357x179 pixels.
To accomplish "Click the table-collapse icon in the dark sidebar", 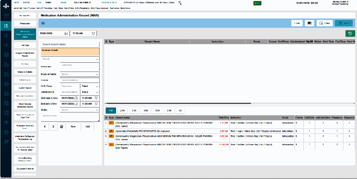I will [6, 16].
